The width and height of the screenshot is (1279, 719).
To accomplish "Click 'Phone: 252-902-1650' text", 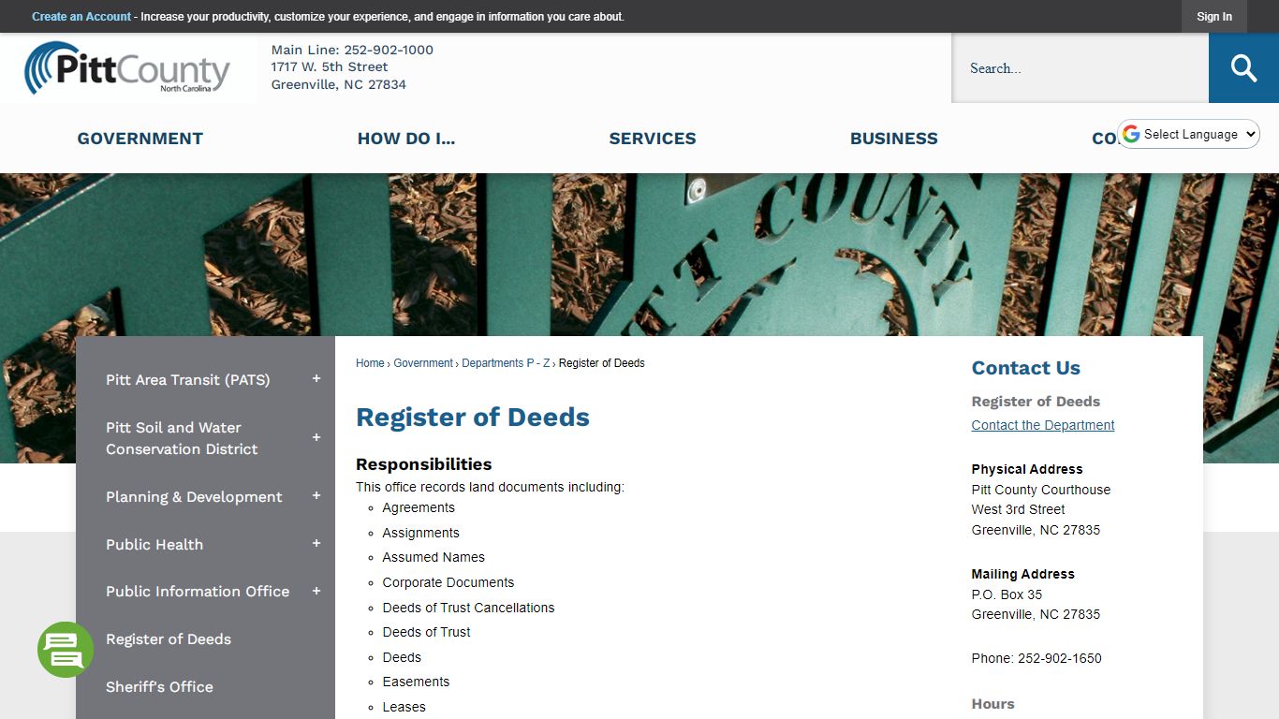I will (x=1036, y=658).
